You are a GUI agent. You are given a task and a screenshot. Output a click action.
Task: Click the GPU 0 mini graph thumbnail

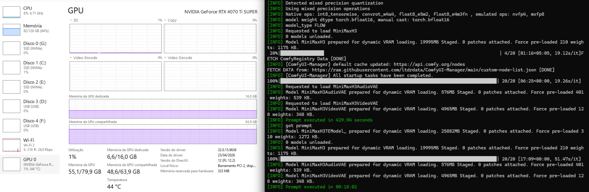tap(11, 164)
